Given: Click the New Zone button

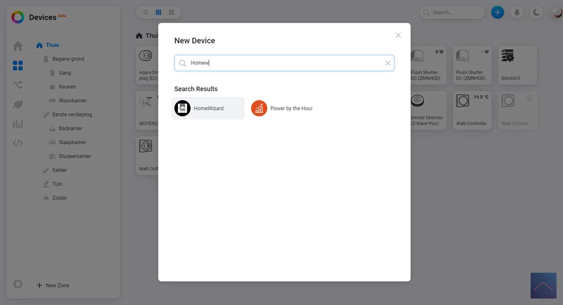Looking at the screenshot, I should tap(53, 286).
